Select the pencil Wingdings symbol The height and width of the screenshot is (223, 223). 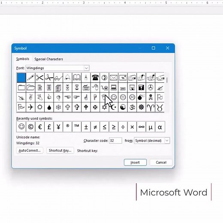coord(30,78)
